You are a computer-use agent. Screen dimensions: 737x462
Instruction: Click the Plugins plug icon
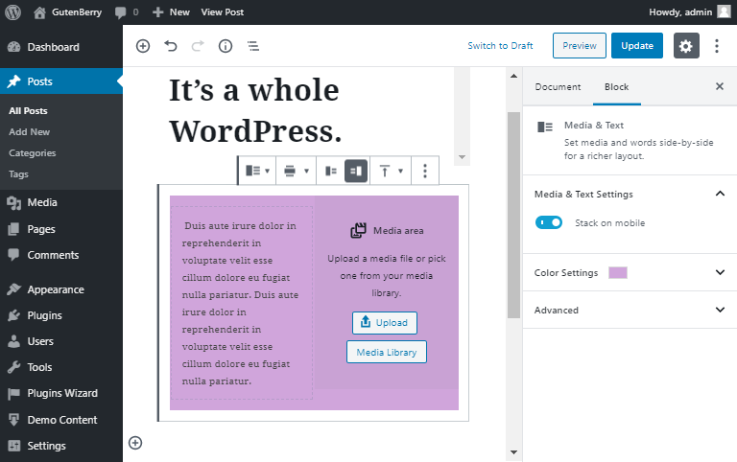14,315
